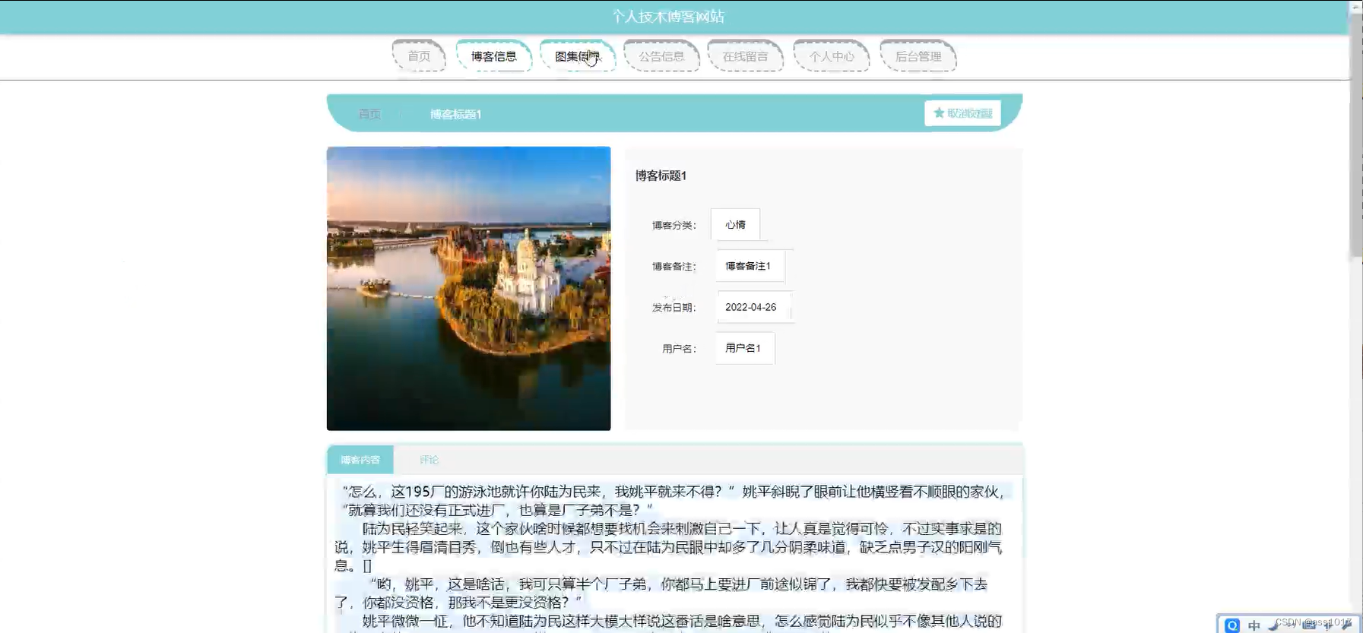Open the 公告信息 navigation tab

(661, 56)
